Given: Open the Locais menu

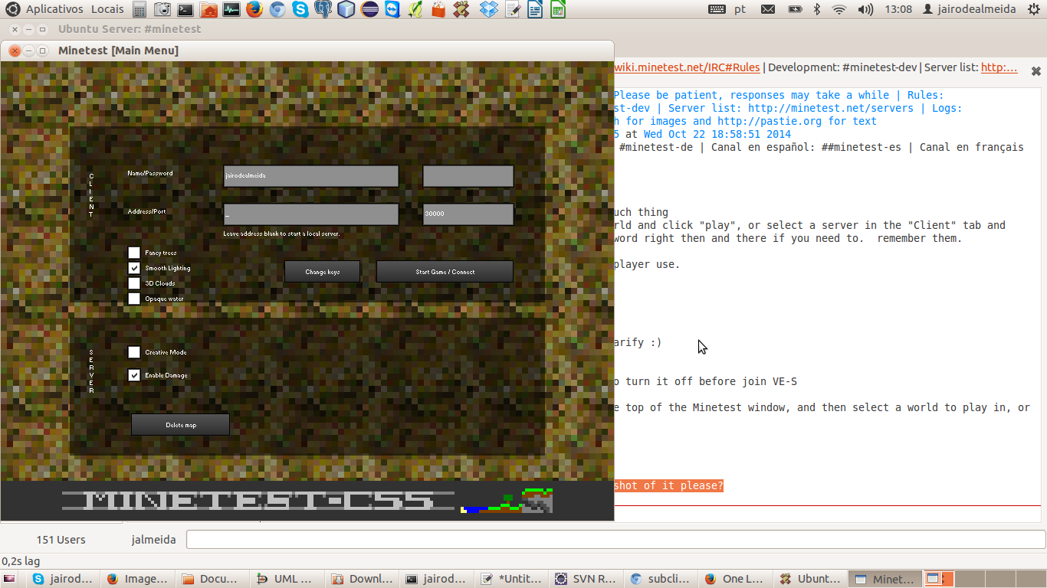Looking at the screenshot, I should point(107,9).
